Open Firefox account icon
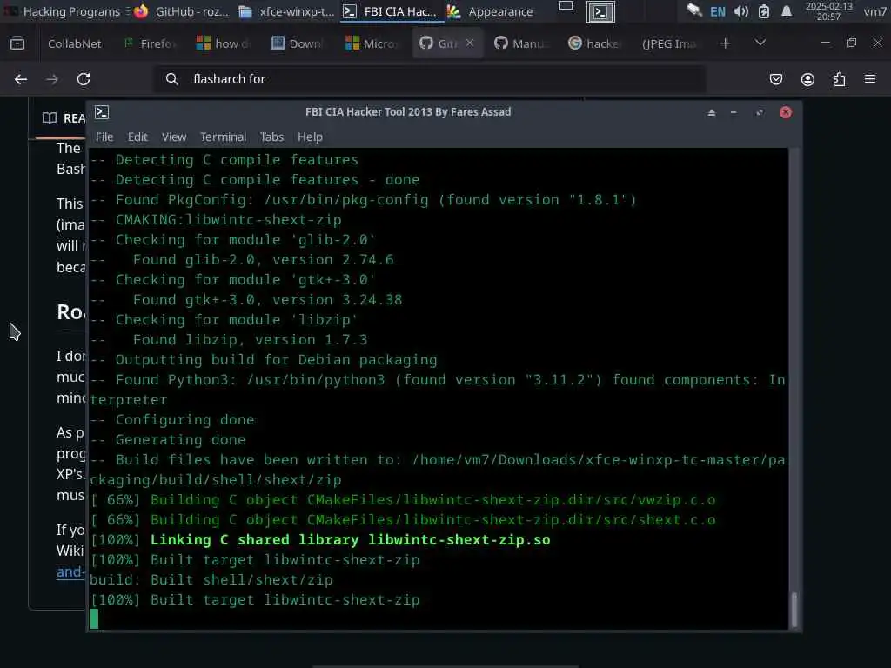891x668 pixels. (x=807, y=79)
